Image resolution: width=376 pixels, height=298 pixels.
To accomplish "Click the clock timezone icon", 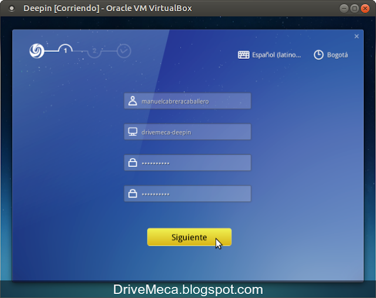I will pos(318,55).
